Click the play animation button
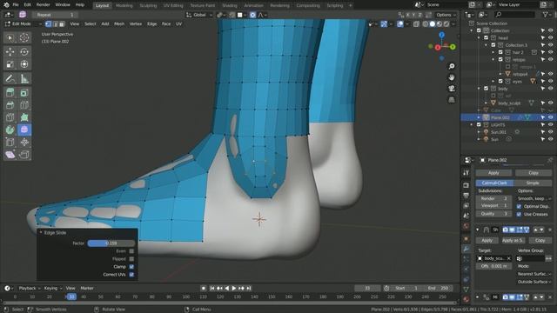 pyautogui.click(x=234, y=288)
